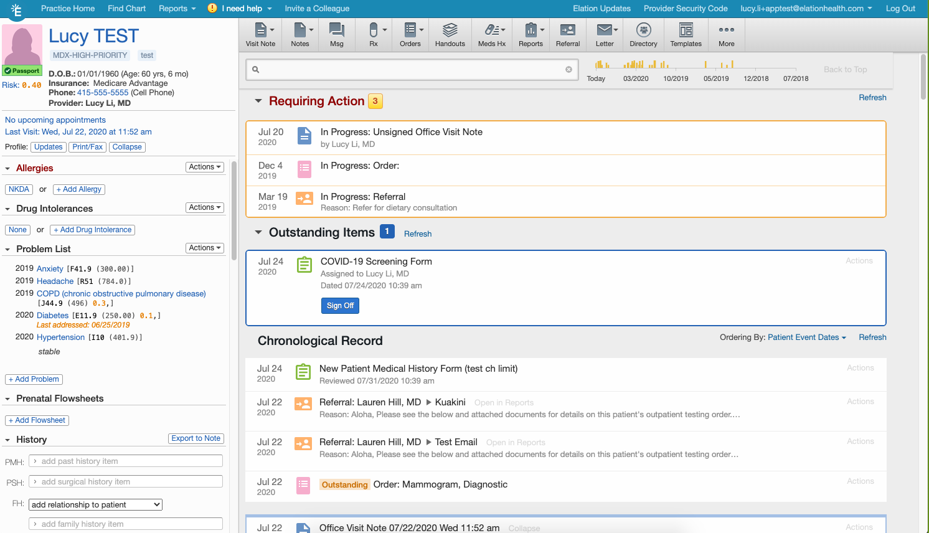Viewport: 929px width, 533px height.
Task: Clear the chart search field with the X icon
Action: pos(568,70)
